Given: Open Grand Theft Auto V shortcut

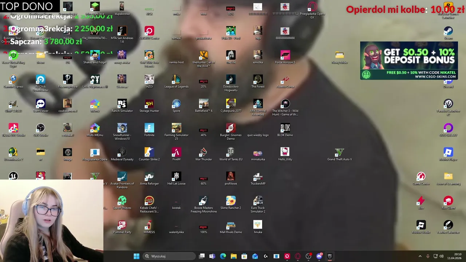Looking at the screenshot, I should point(339,154).
